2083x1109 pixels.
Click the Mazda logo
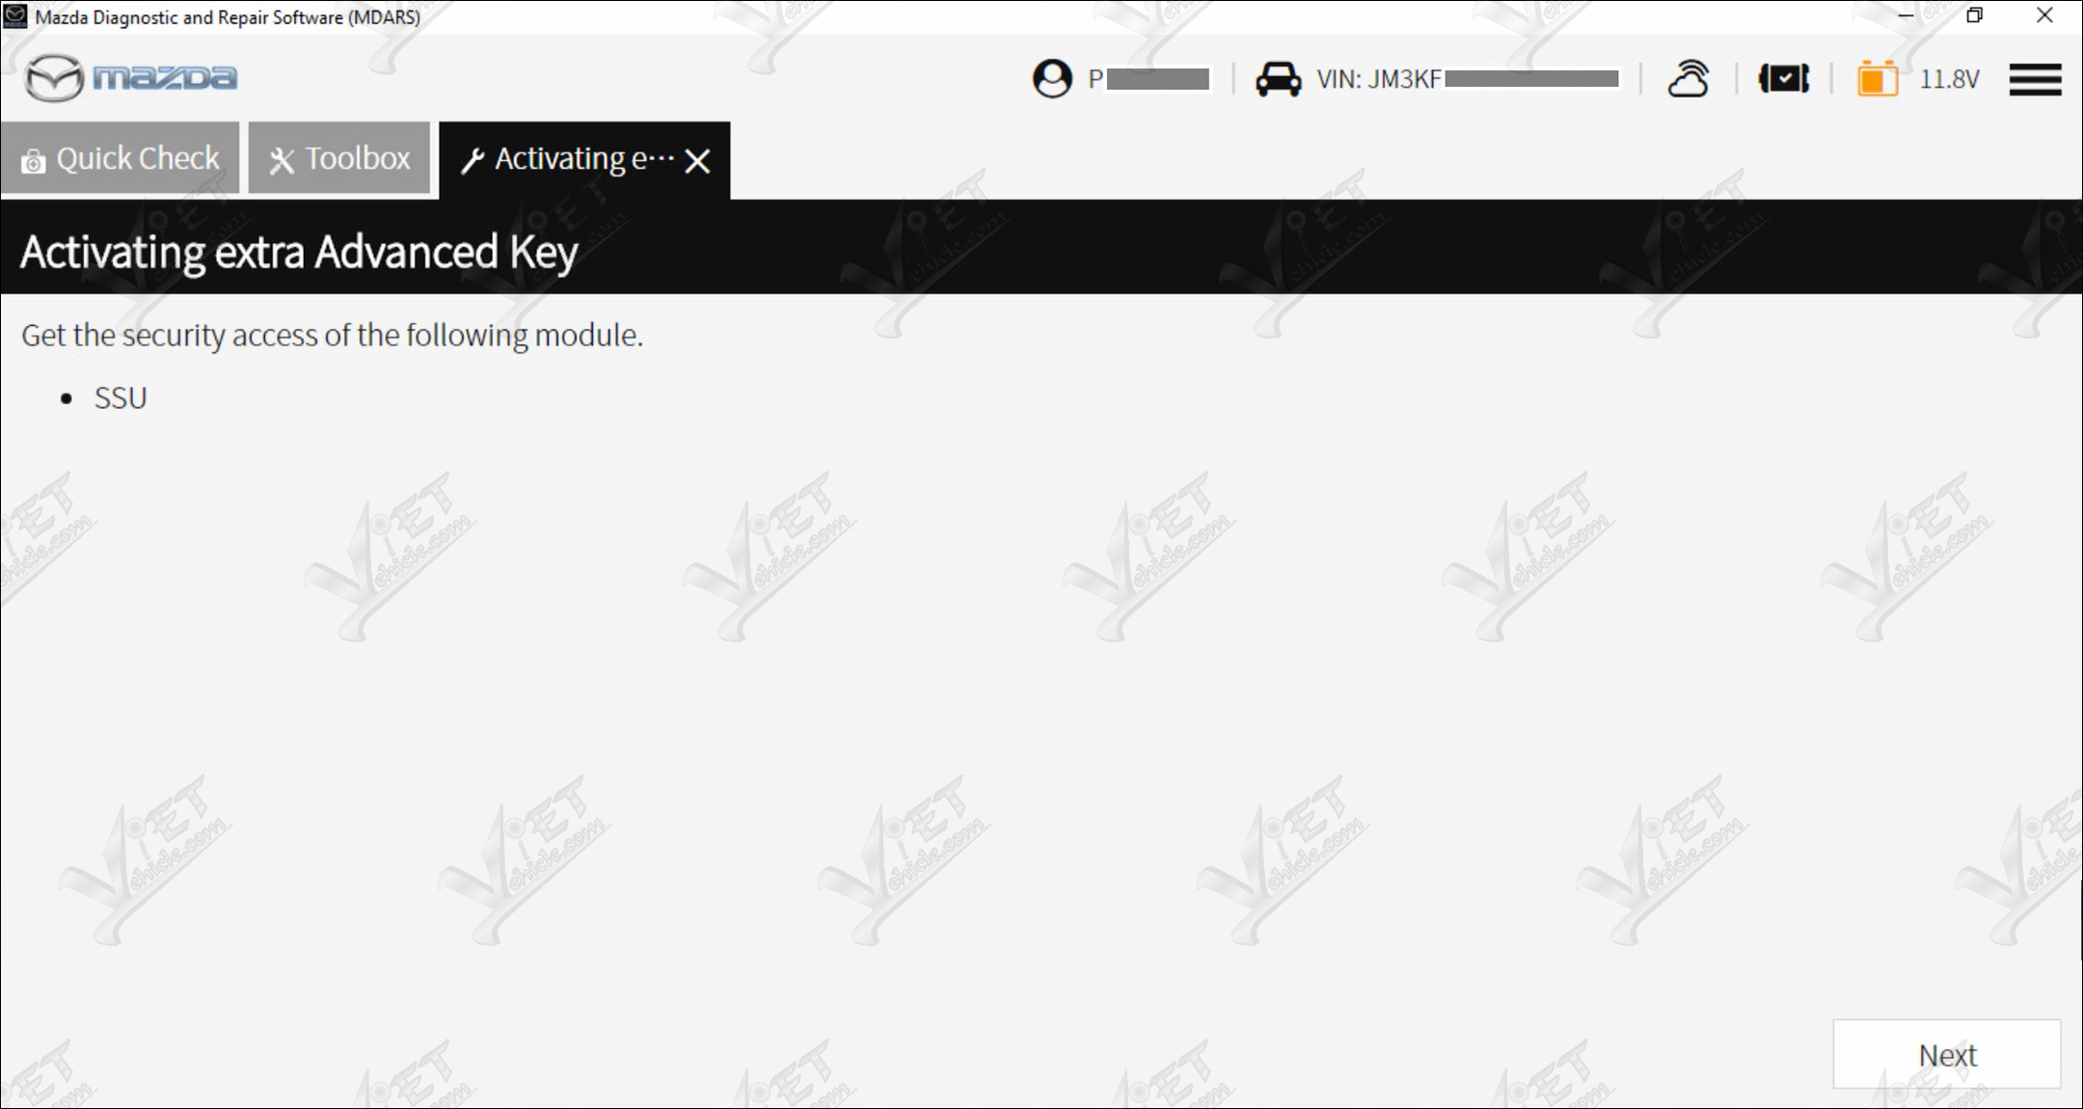131,78
